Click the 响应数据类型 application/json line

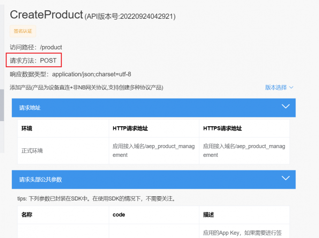point(70,74)
